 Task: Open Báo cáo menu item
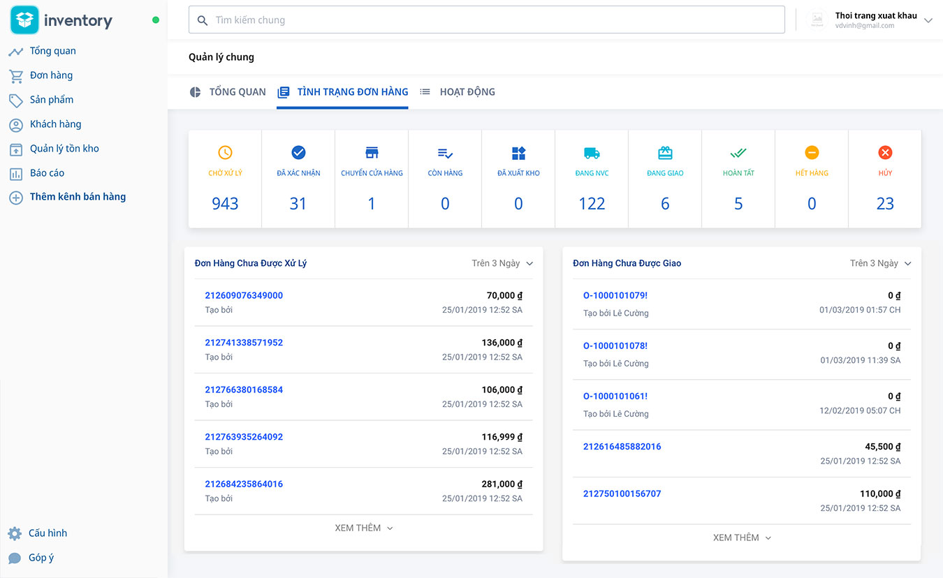pos(47,173)
